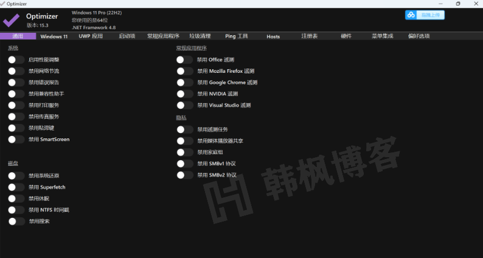
Task: Toggle 禁用 SmartScreen switch
Action: point(16,139)
